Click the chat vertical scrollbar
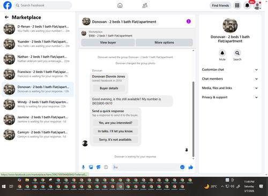 click(x=193, y=119)
